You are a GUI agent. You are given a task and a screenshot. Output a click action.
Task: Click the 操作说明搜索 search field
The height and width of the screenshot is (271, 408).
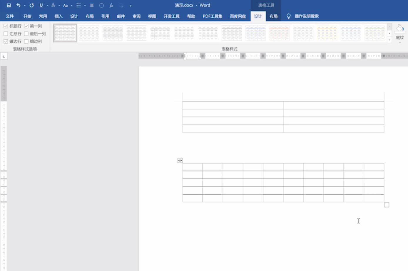307,16
